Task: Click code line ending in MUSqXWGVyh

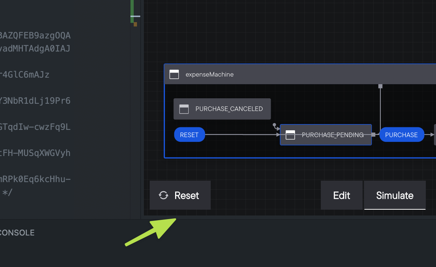Action: 35,153
